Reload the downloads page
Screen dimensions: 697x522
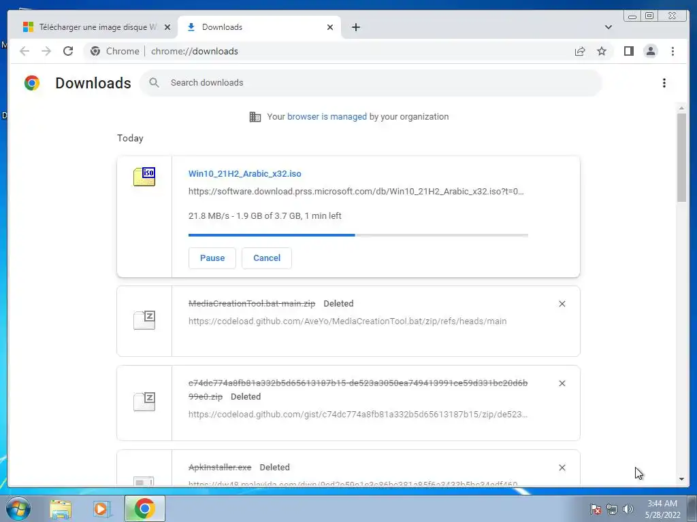click(x=68, y=51)
